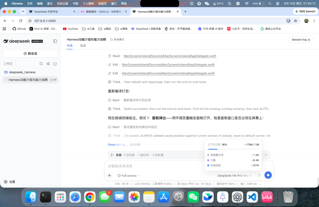This screenshot has height=207, width=319.
Task: Open the tab search dropdown arrow
Action: point(23,12)
